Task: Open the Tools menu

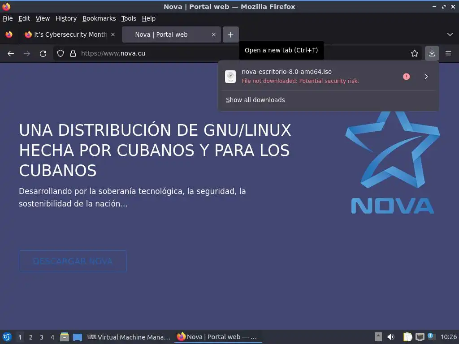Action: tap(129, 18)
